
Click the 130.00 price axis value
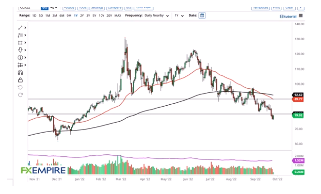coord(300,39)
